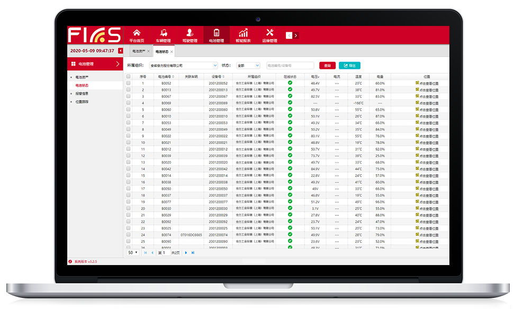Open the 所属组织 organization dropdown
The image size is (514, 309).
[184, 66]
